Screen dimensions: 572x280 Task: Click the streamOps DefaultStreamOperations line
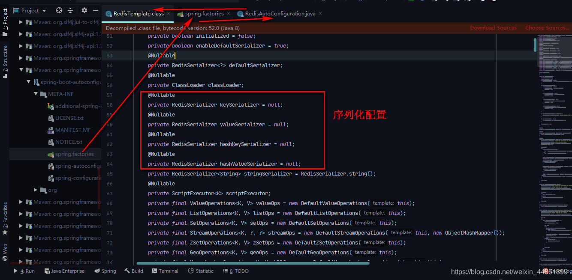[326, 233]
